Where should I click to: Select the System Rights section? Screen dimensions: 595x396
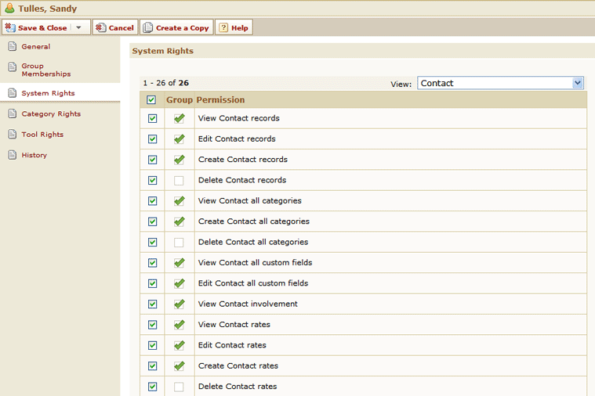(48, 93)
